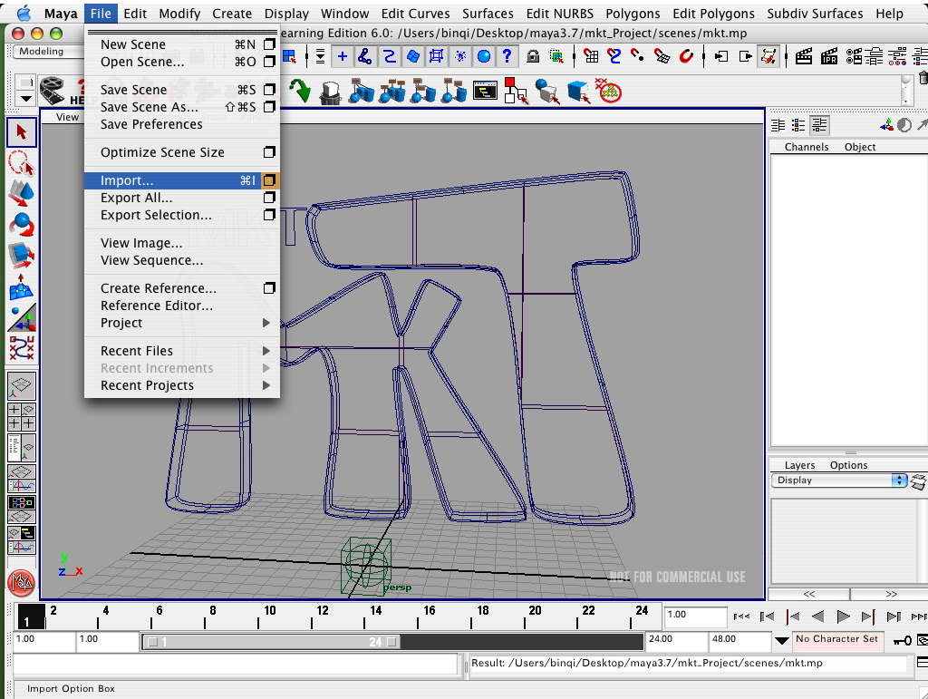
Task: Click the current frame field showing 1.00
Action: 695,616
